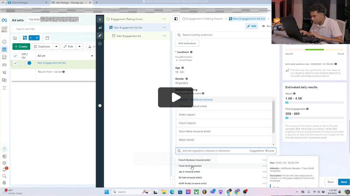
Task: Open the settings gear in sidebar
Action: coord(4,163)
